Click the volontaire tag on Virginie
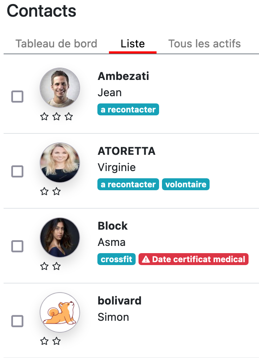Viewport: 259px width, 358px height. pos(186,184)
